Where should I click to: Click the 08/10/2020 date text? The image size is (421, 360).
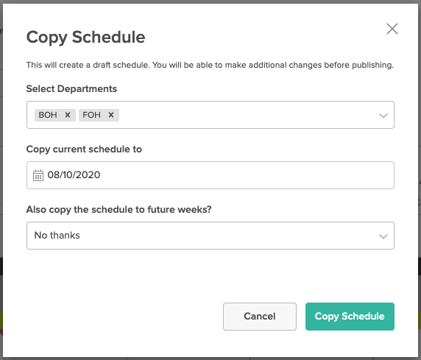click(74, 175)
